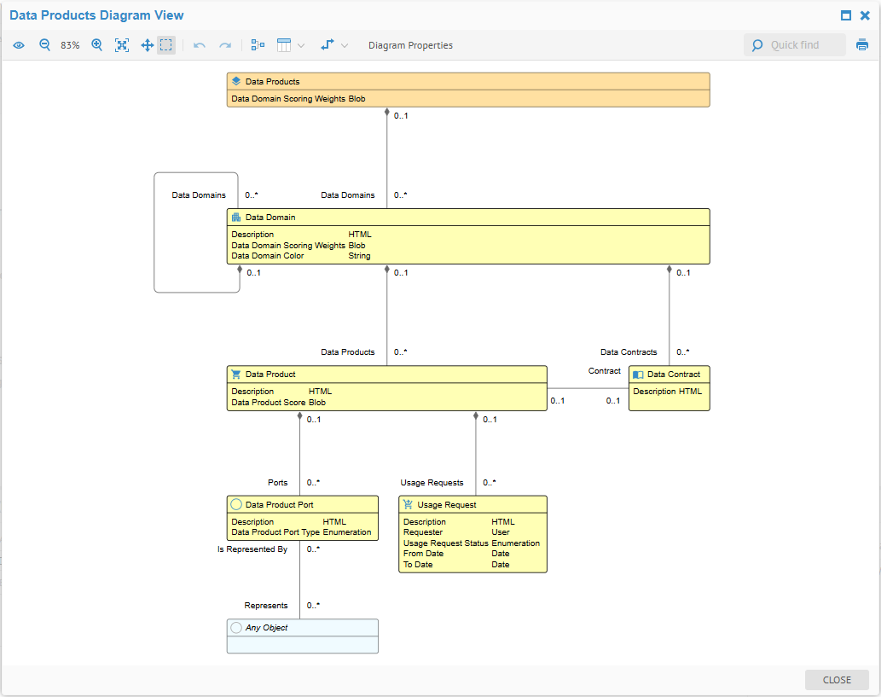This screenshot has width=881, height=697.
Task: Click the zoom out magnifier
Action: 45,45
